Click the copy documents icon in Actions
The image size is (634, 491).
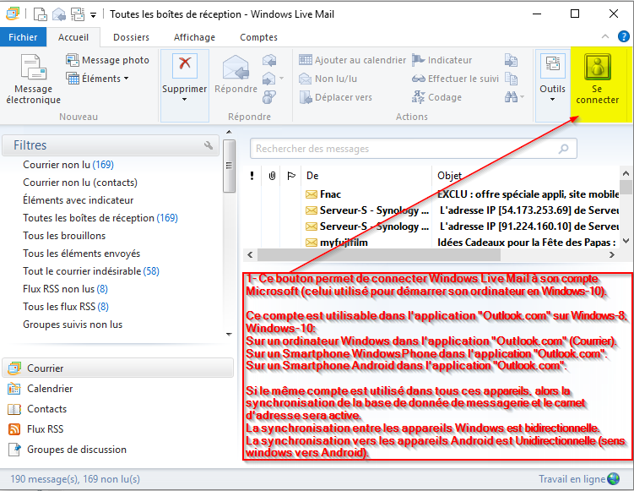click(512, 79)
